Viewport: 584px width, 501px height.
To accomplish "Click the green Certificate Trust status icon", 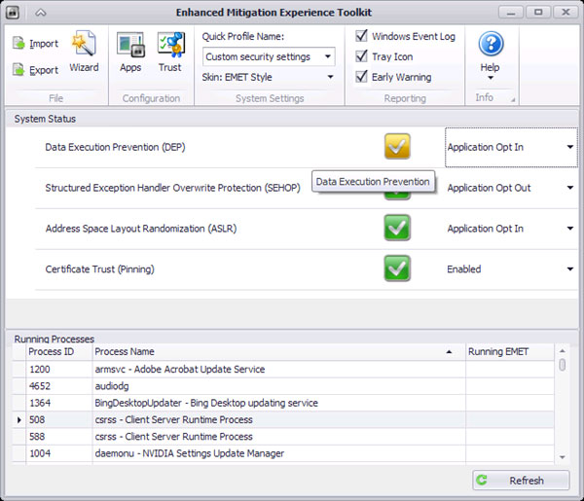I will pyautogui.click(x=397, y=268).
